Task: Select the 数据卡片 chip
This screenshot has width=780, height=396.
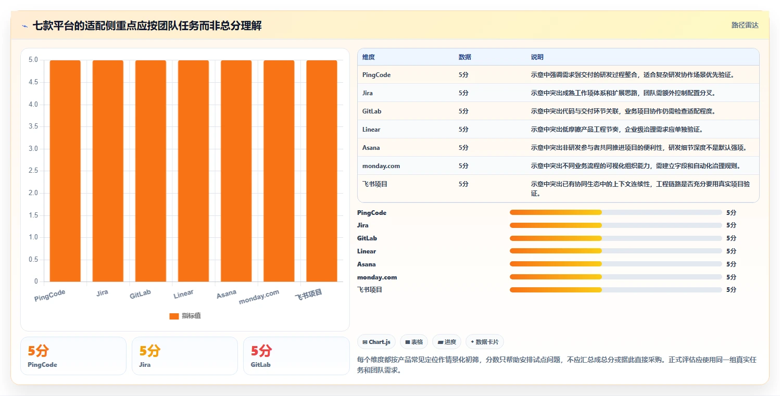Action: point(485,342)
